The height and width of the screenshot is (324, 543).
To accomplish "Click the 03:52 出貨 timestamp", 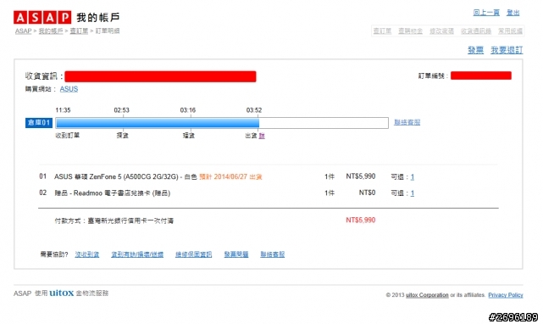I will (x=254, y=110).
